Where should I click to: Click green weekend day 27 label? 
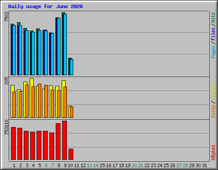pos(179,165)
